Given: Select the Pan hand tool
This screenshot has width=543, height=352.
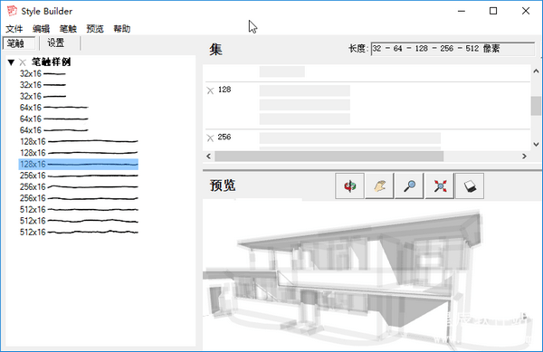Looking at the screenshot, I should tap(380, 186).
